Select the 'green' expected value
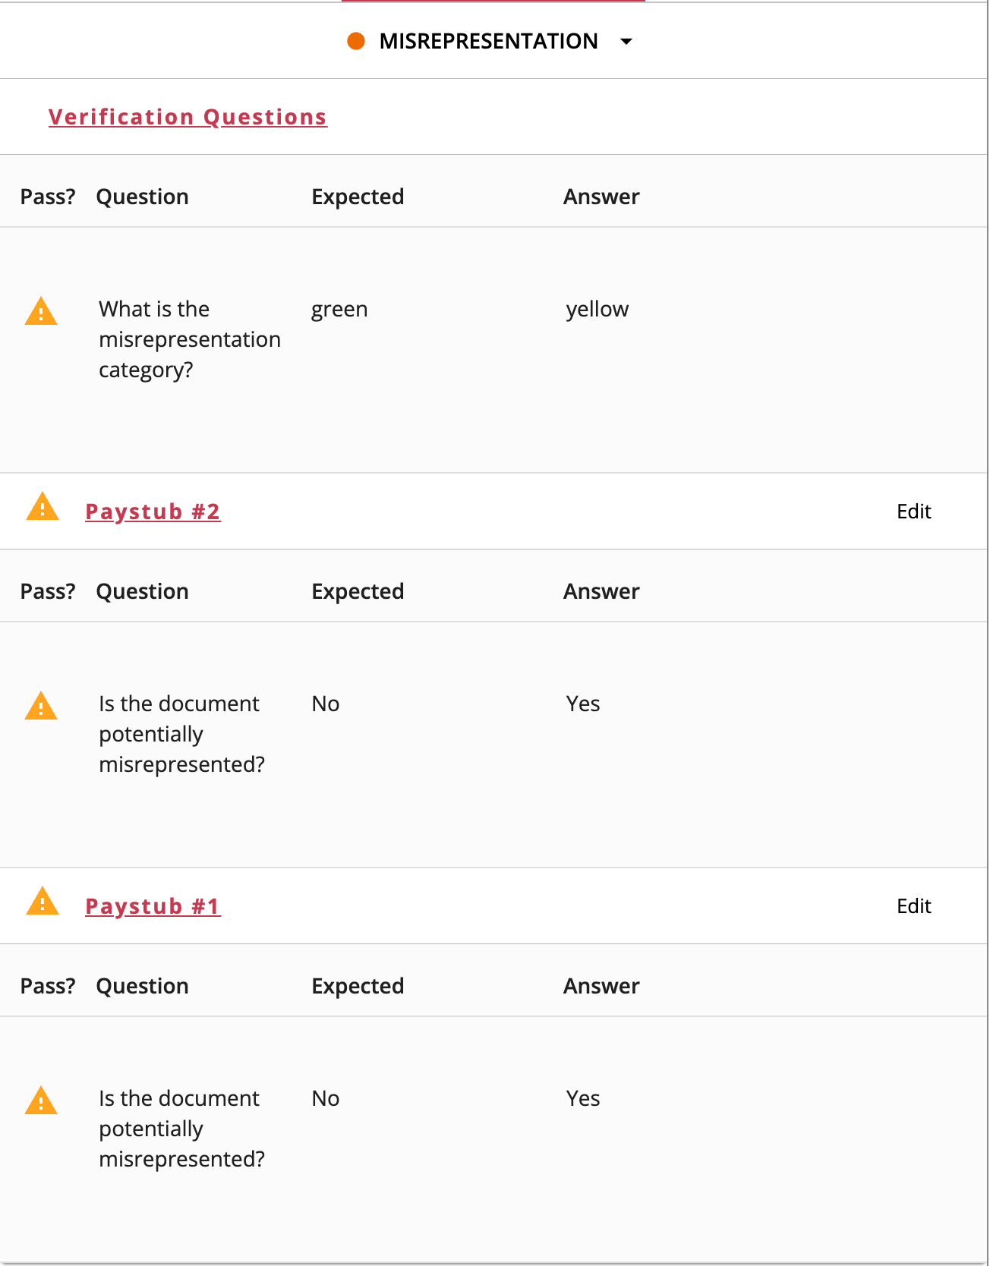The image size is (990, 1266). 339,310
